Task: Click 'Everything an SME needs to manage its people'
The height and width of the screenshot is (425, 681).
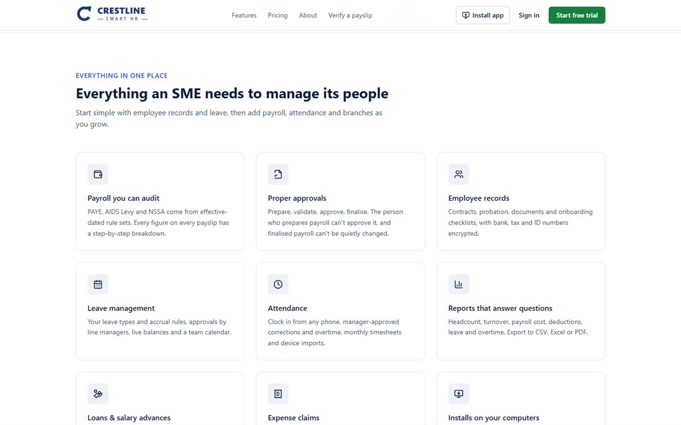Action: pos(232,93)
